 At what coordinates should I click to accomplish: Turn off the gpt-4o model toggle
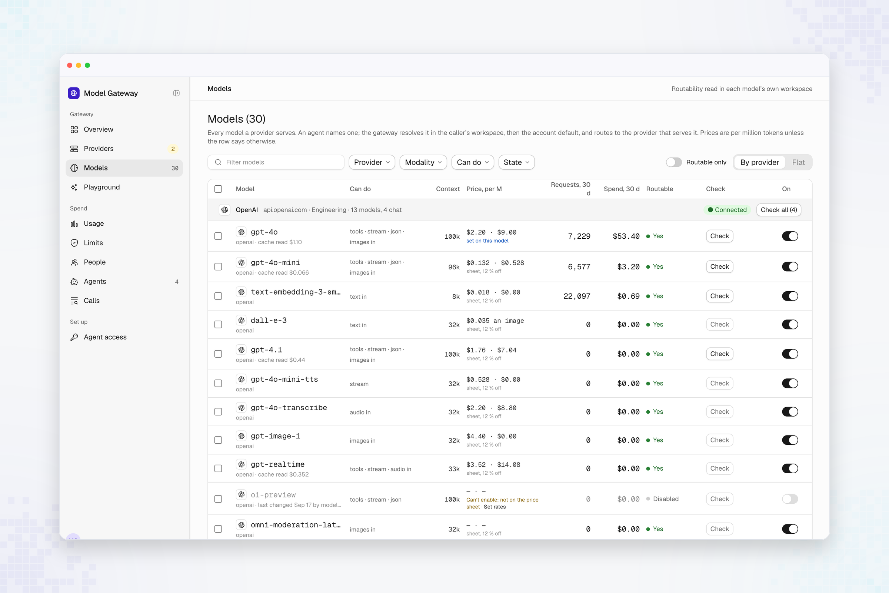click(790, 236)
